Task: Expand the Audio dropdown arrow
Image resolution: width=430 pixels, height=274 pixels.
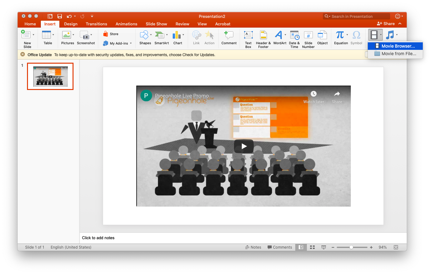Action: point(397,35)
